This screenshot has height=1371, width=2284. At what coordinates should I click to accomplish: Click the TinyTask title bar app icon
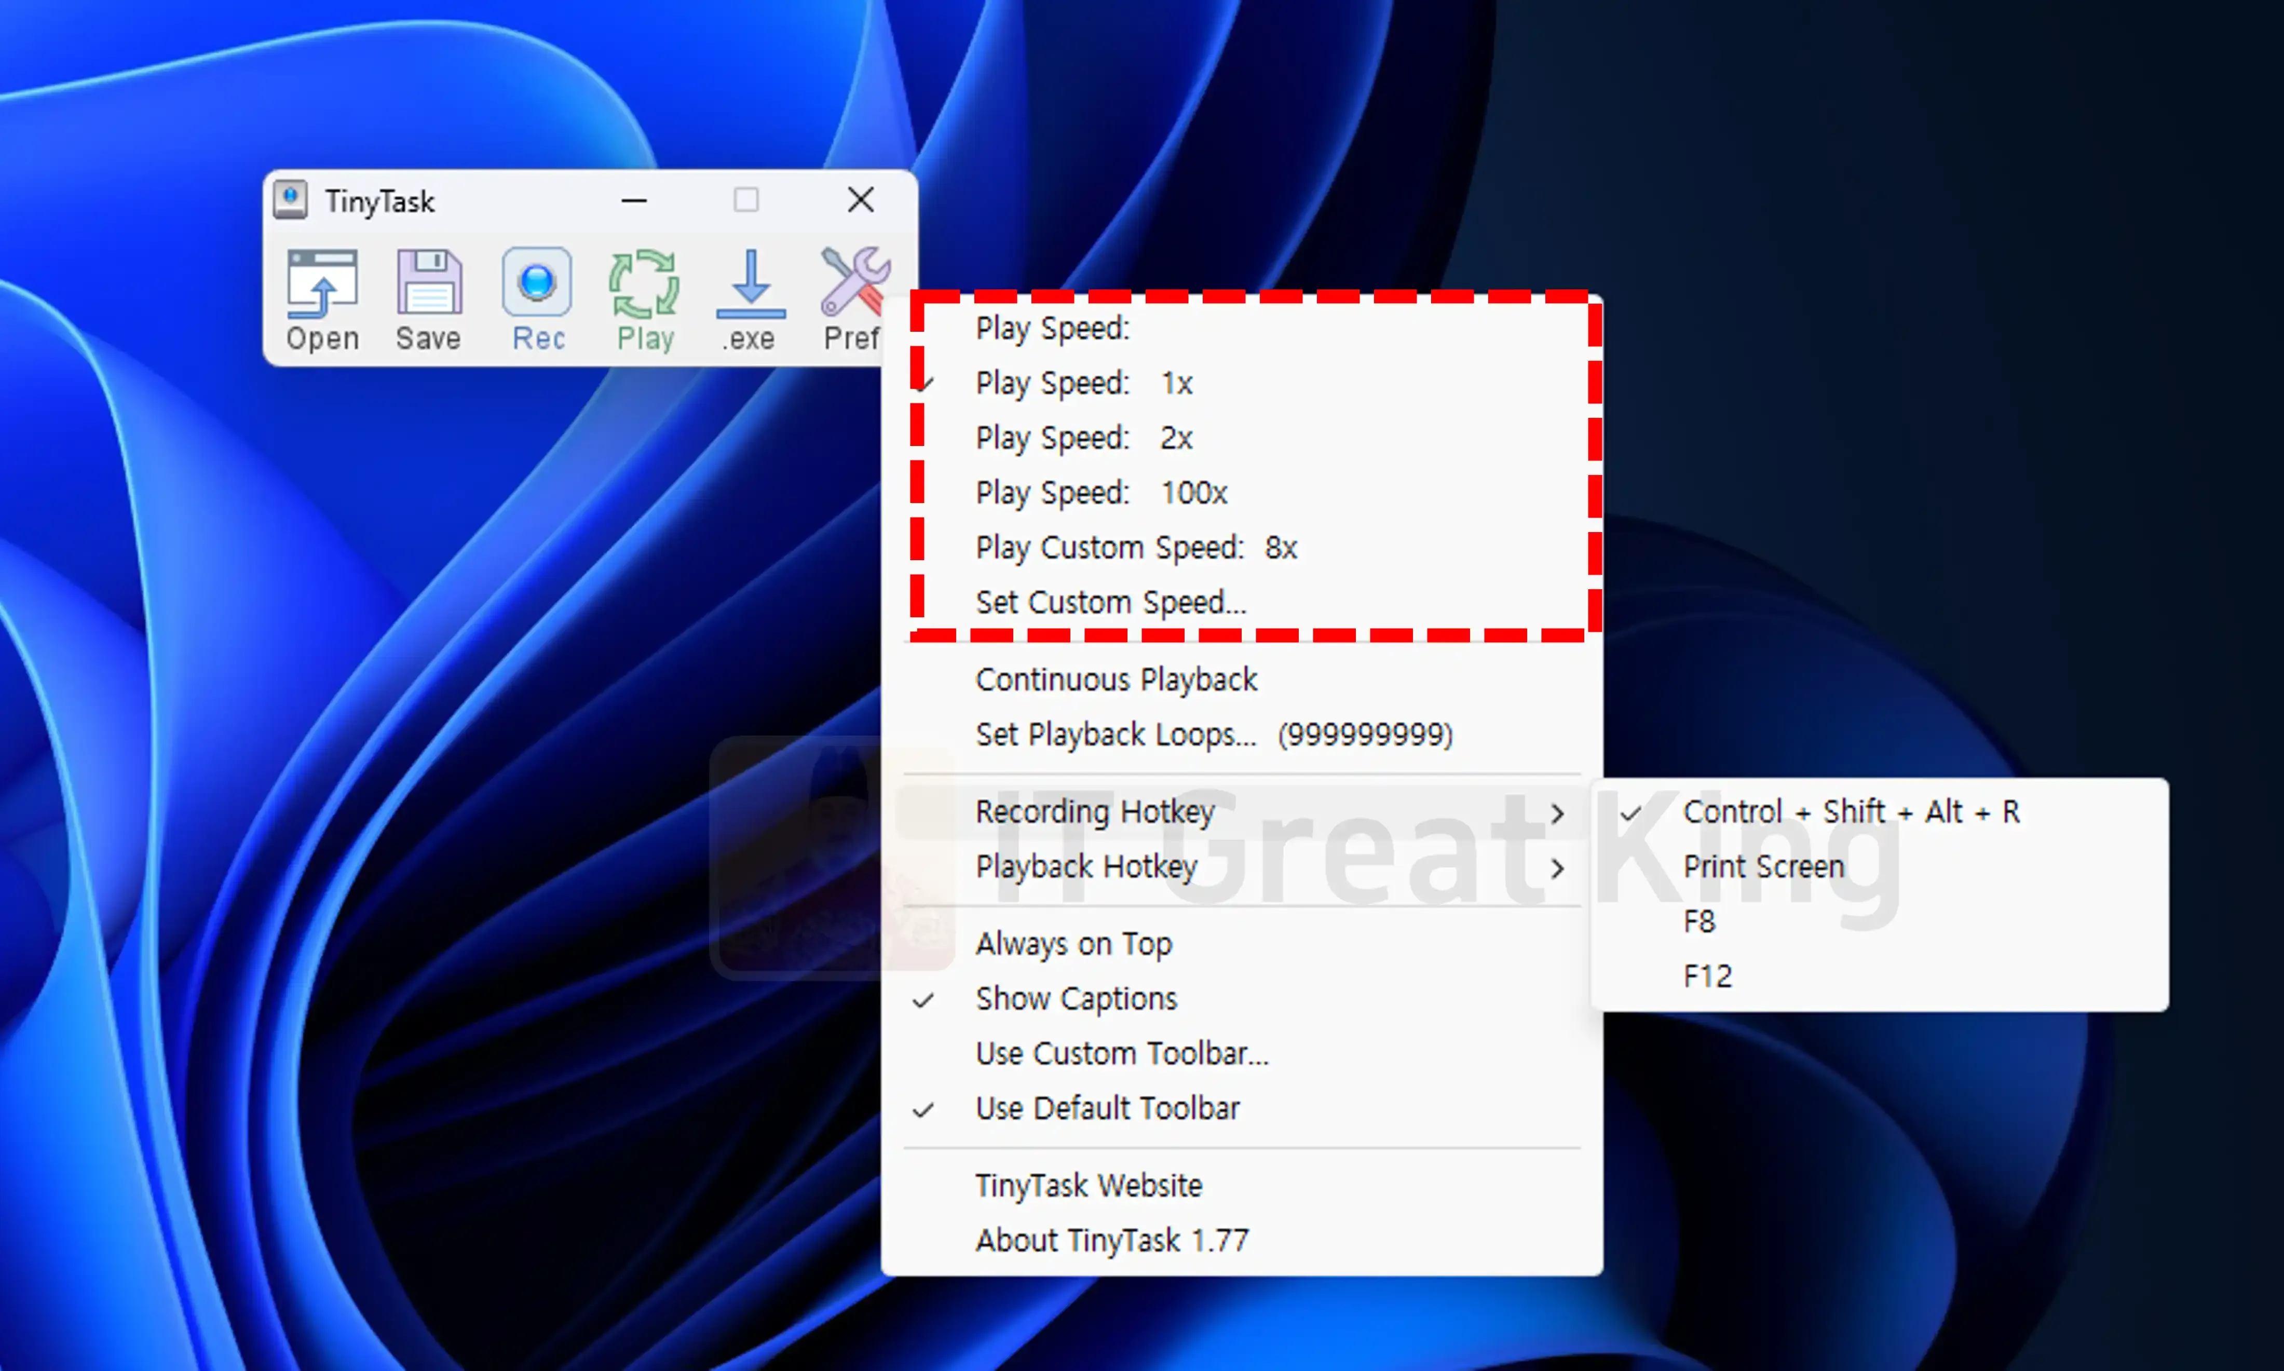click(x=291, y=199)
